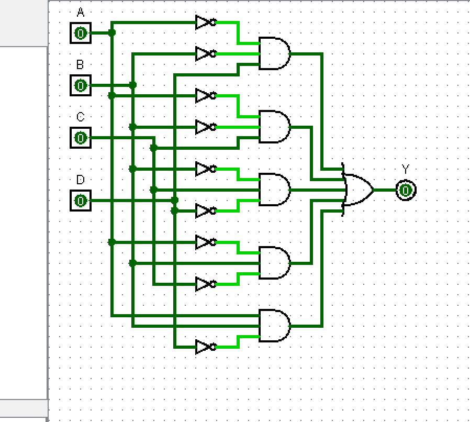This screenshot has height=422, width=470.
Task: Select the fourth AND gate
Action: 274,262
